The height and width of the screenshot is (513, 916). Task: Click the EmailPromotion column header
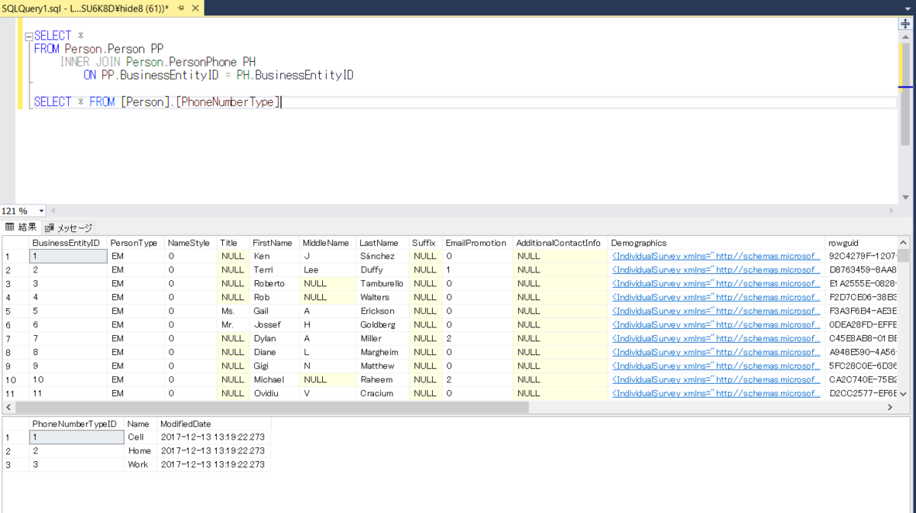click(478, 243)
